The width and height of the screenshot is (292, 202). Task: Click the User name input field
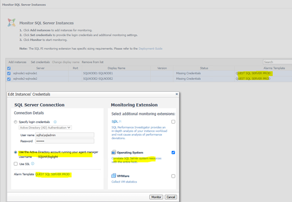point(65,135)
